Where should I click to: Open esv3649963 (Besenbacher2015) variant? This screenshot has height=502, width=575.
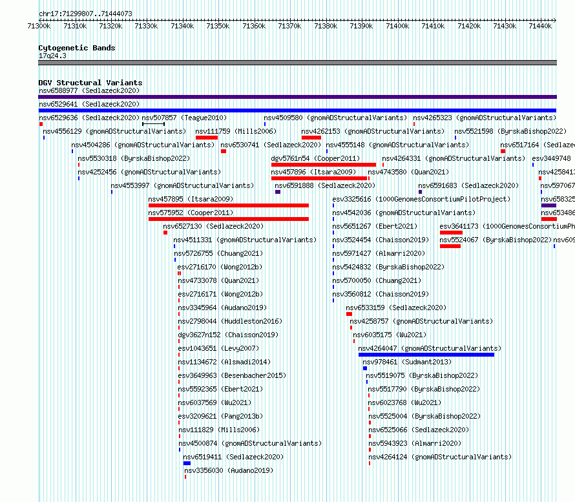coord(232,375)
